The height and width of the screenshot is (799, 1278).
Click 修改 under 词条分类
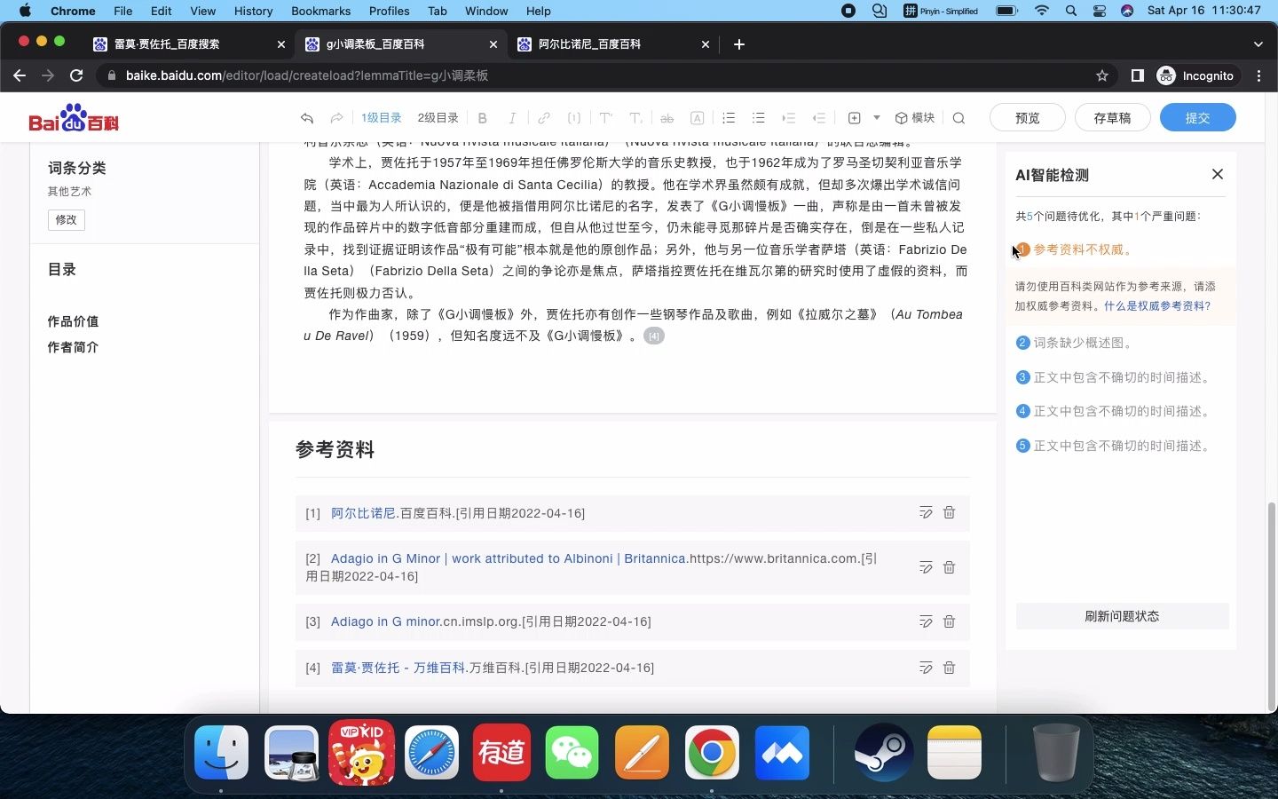point(67,220)
